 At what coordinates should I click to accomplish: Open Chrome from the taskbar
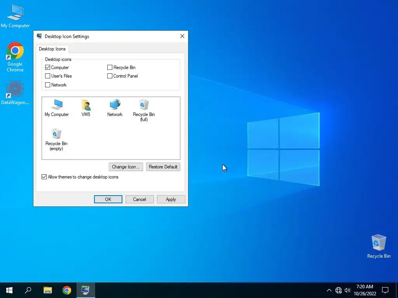(67, 290)
